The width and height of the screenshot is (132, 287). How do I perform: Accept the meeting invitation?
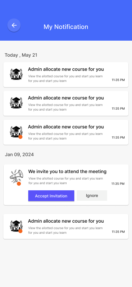[51, 196]
